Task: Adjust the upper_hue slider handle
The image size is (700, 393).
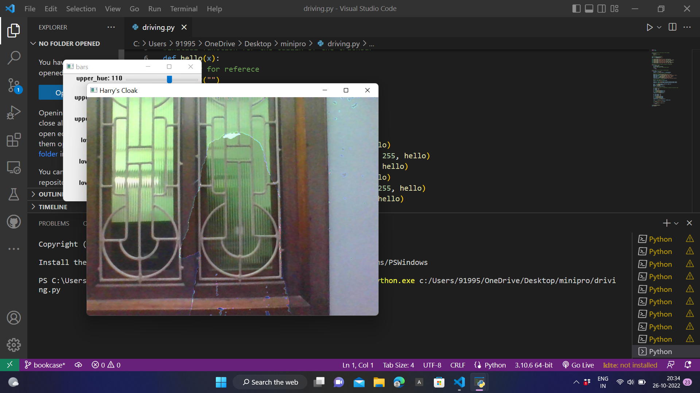Action: point(169,79)
